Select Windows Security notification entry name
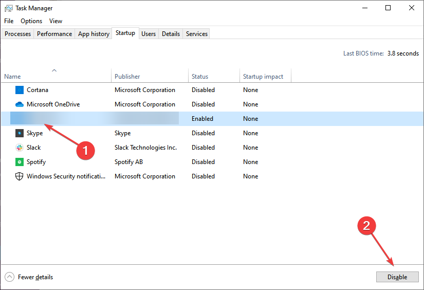The image size is (424, 290). [66, 176]
